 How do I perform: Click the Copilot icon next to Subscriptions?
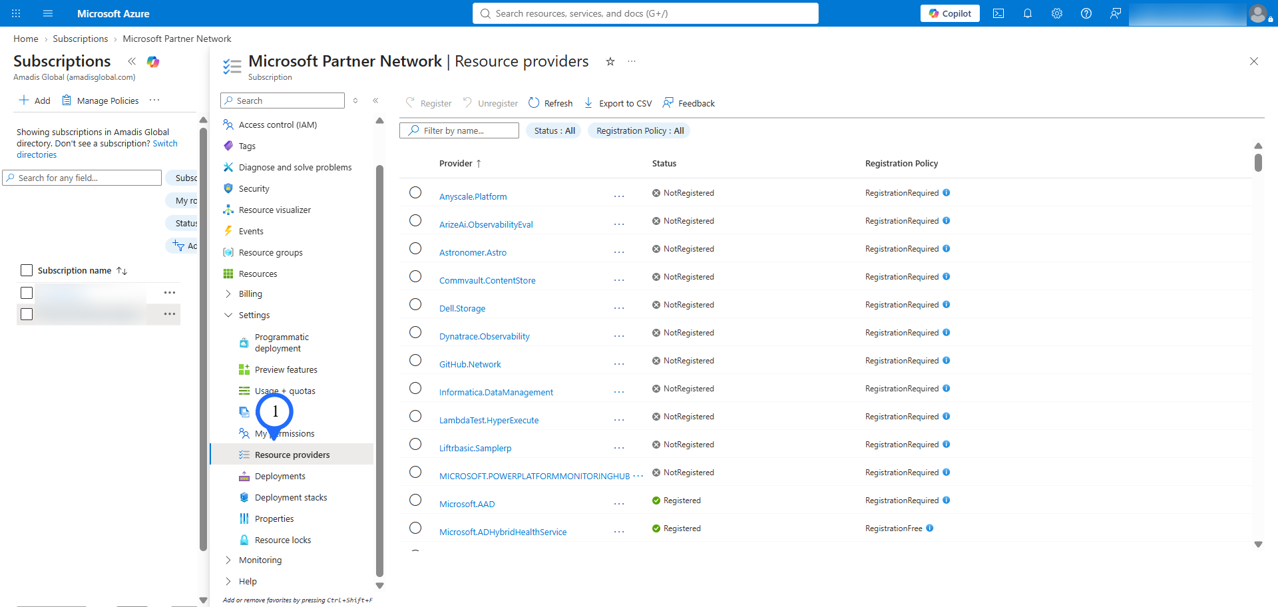(x=153, y=61)
